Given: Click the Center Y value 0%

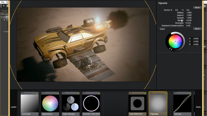Looking at the screenshot, I should (x=188, y=10).
